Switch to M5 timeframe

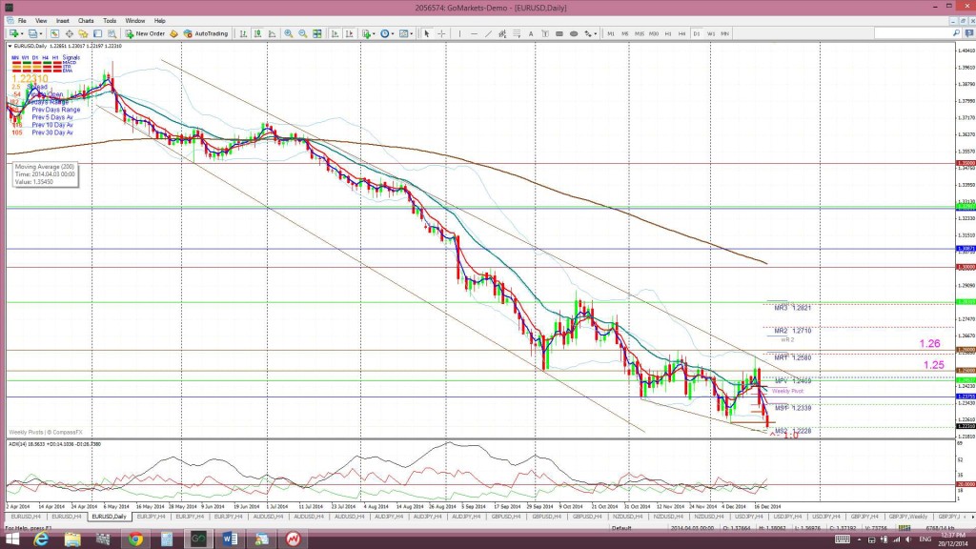click(625, 33)
